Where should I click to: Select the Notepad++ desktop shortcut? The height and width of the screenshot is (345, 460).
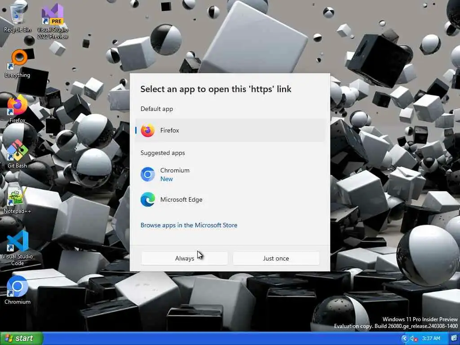click(x=18, y=200)
